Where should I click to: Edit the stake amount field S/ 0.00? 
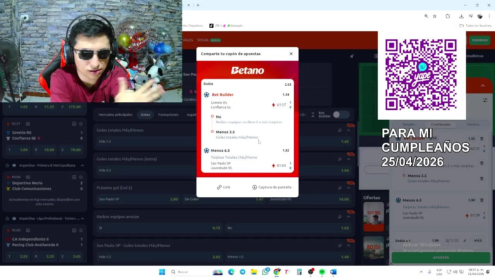456,241
